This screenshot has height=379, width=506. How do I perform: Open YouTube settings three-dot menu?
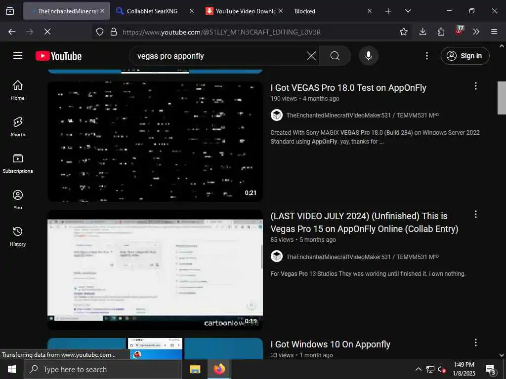click(426, 56)
